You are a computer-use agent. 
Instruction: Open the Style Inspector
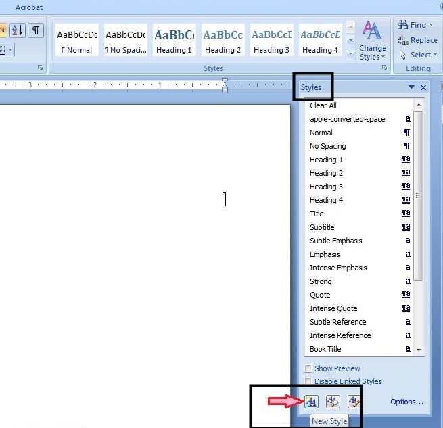[x=333, y=401]
